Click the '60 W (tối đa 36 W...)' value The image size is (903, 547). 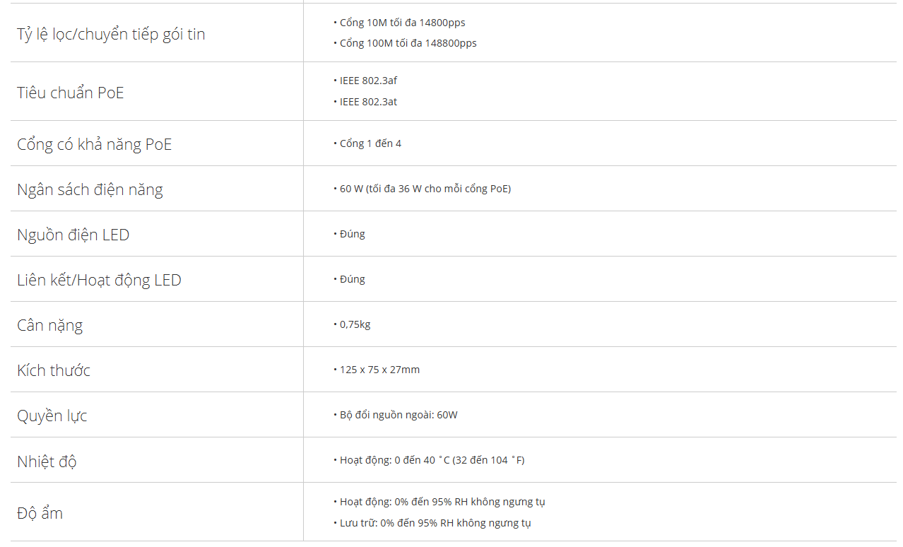[x=425, y=189]
